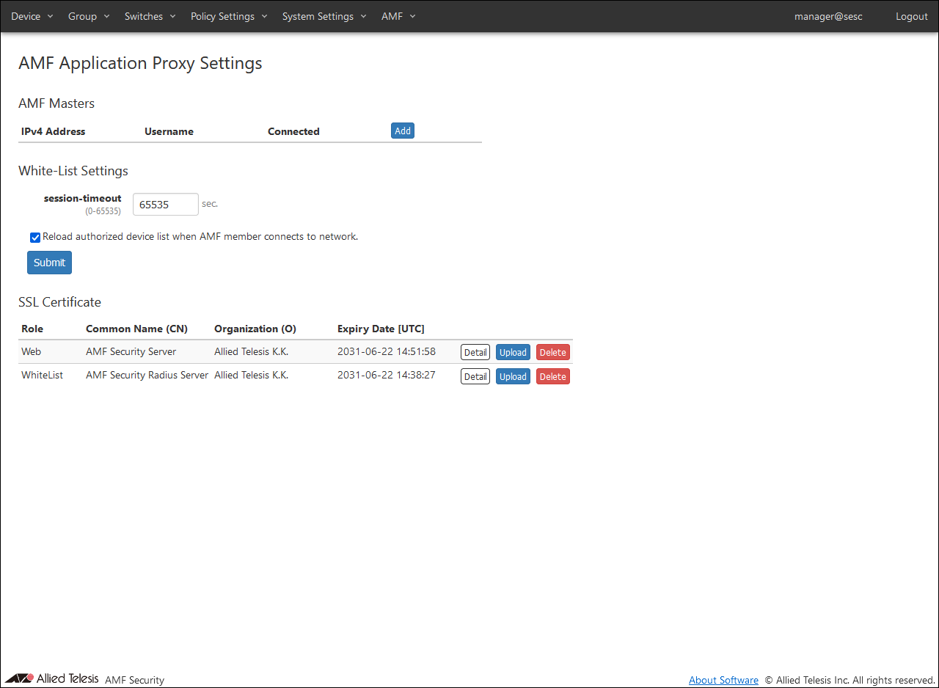Submit the White-List settings
Image resolution: width=939 pixels, height=688 pixels.
click(x=49, y=263)
